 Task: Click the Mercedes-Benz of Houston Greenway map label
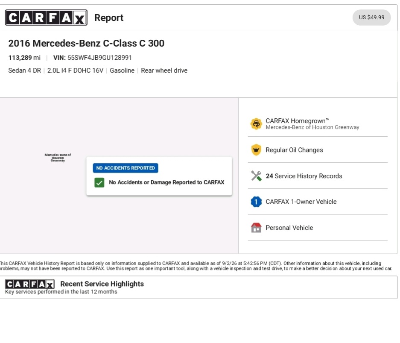coord(58,158)
